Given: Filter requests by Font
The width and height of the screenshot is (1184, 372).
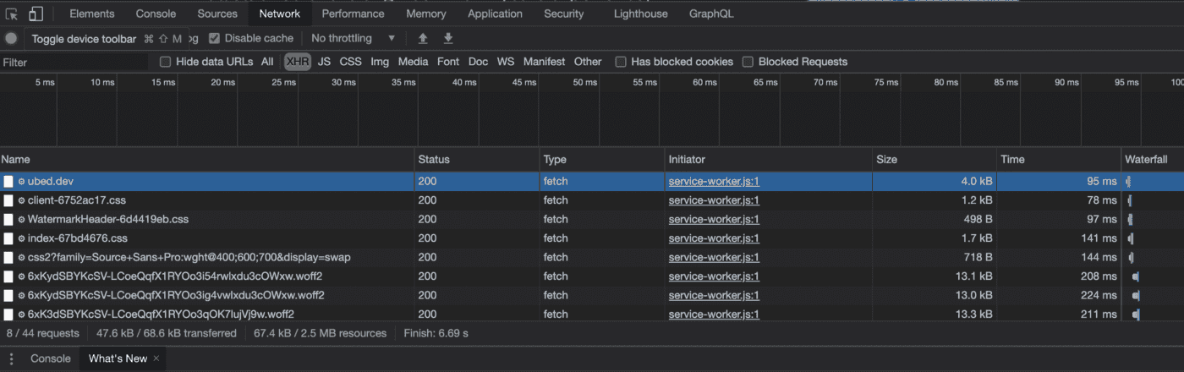Looking at the screenshot, I should tap(448, 62).
